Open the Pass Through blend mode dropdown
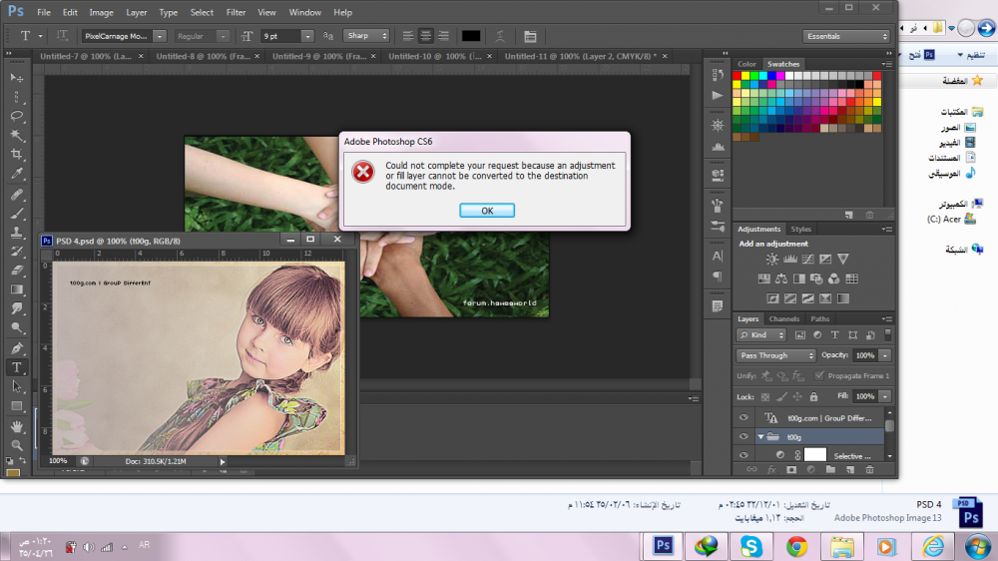 tap(775, 355)
